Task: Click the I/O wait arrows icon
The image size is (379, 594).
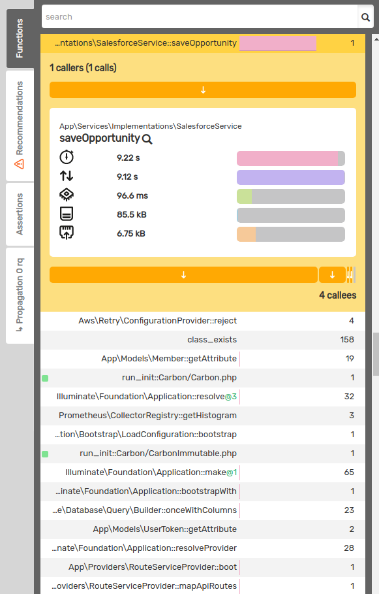Action: (x=67, y=176)
